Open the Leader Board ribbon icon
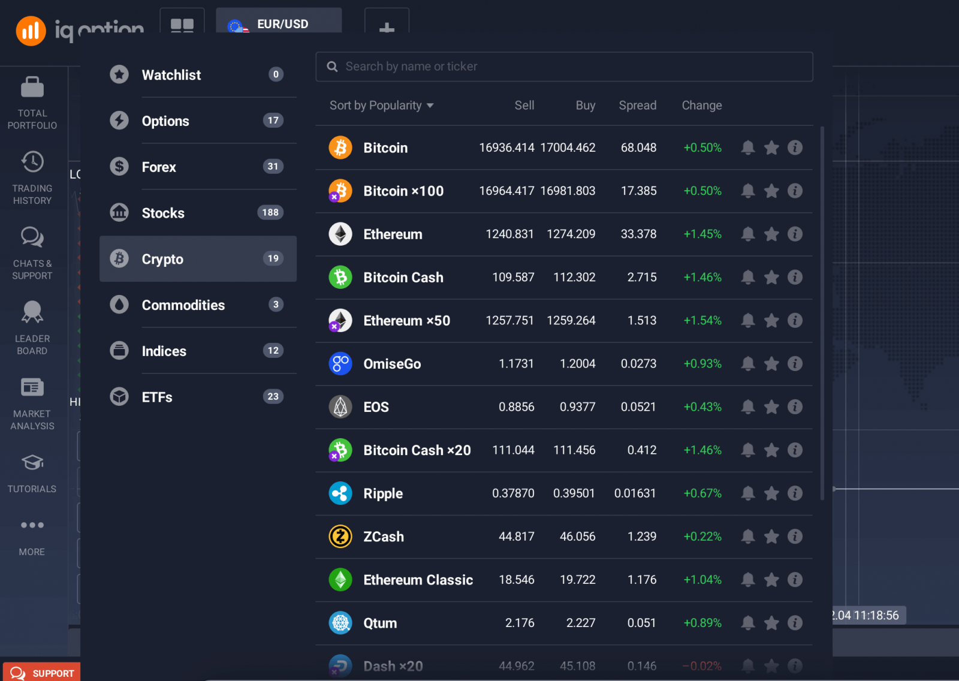Screen dimensions: 959x681 32,312
